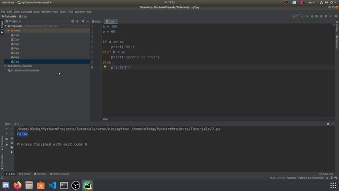Open the TODO tool window tab
339x191 pixels.
click(25, 174)
